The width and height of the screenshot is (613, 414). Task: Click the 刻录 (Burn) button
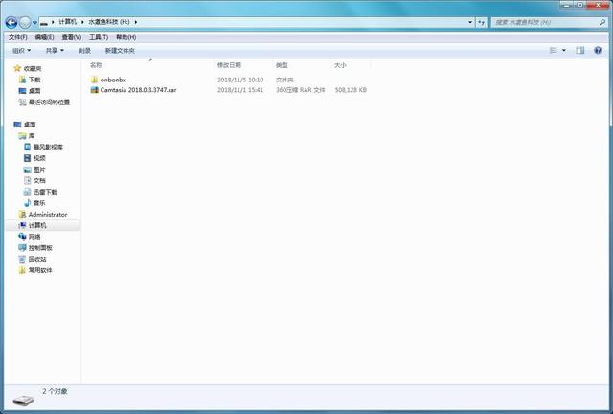85,50
